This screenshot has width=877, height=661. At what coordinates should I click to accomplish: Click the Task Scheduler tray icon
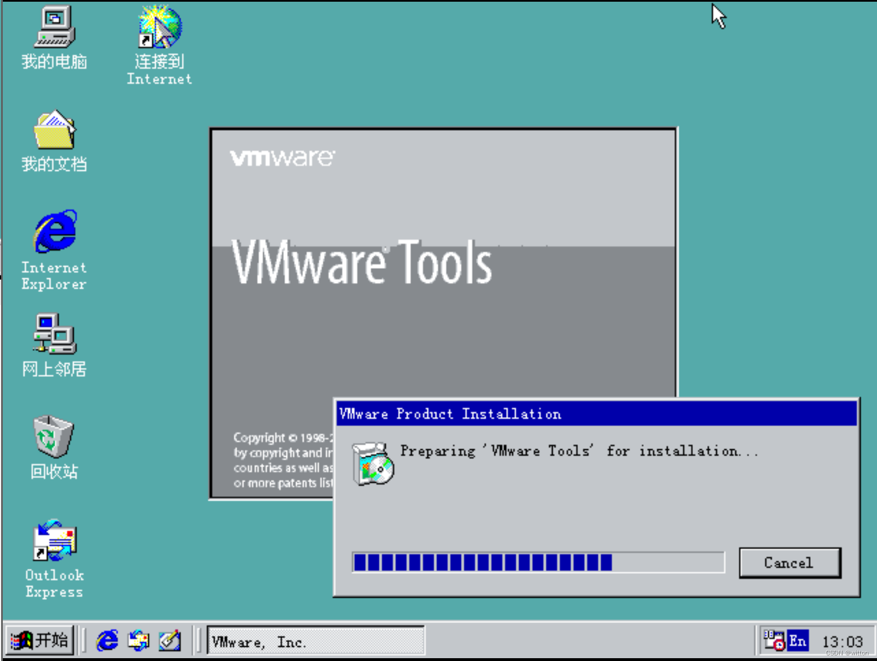pos(773,641)
